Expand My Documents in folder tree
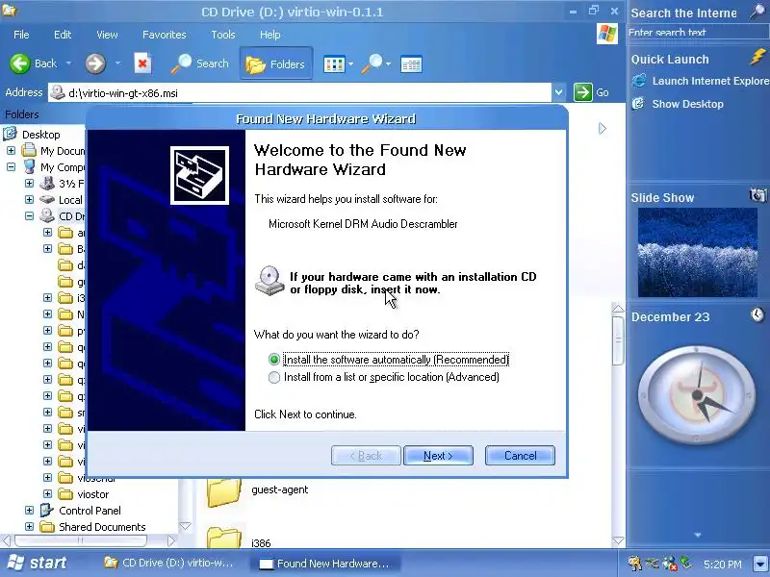 coord(12,151)
